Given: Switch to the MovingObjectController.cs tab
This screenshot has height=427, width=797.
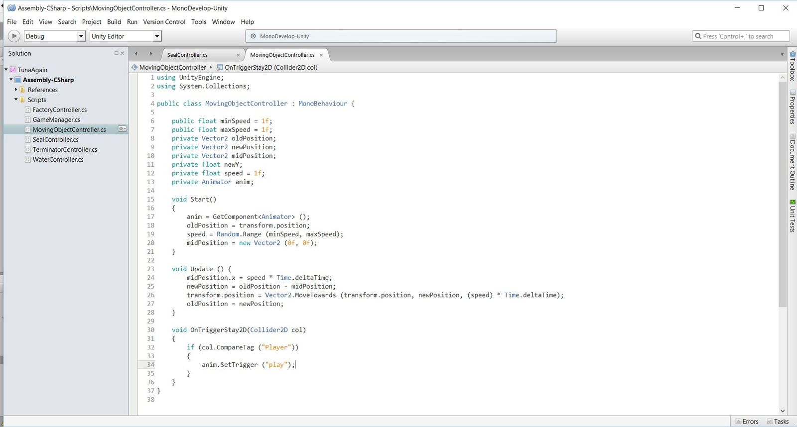Looking at the screenshot, I should tap(282, 55).
